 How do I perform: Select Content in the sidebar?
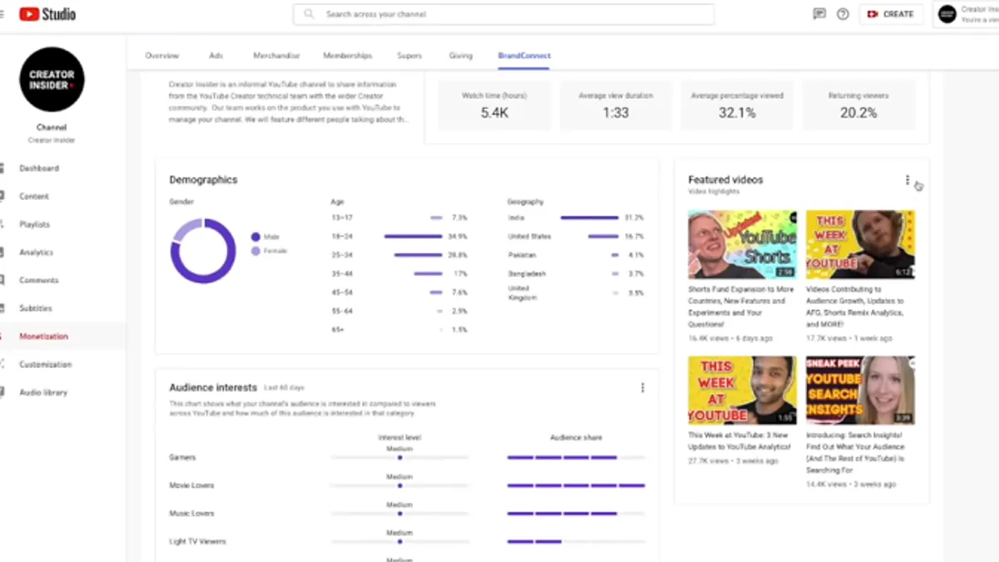[x=34, y=196]
